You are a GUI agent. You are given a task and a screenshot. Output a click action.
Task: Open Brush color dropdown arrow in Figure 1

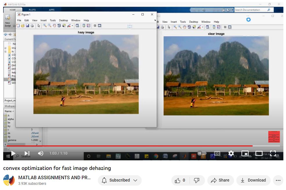tap(72, 26)
